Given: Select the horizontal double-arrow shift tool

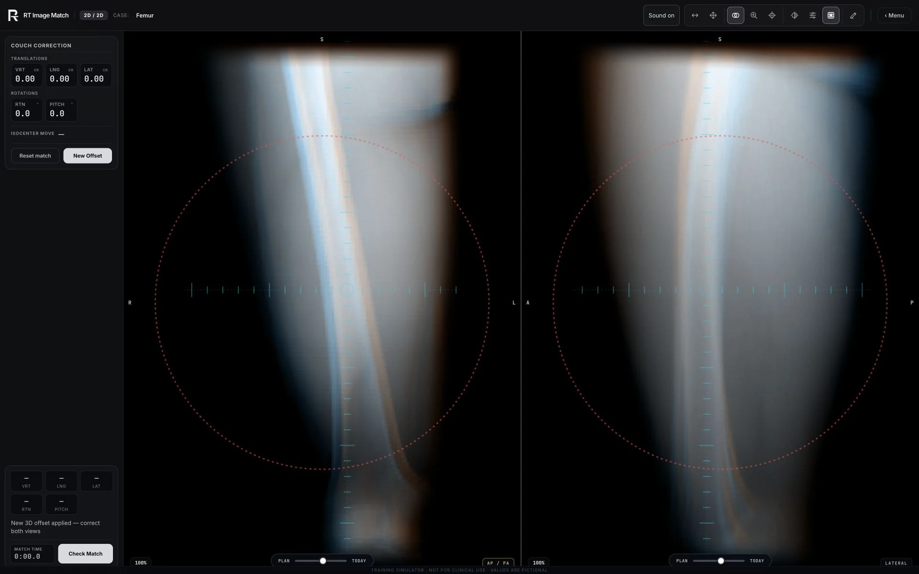Looking at the screenshot, I should coord(695,15).
